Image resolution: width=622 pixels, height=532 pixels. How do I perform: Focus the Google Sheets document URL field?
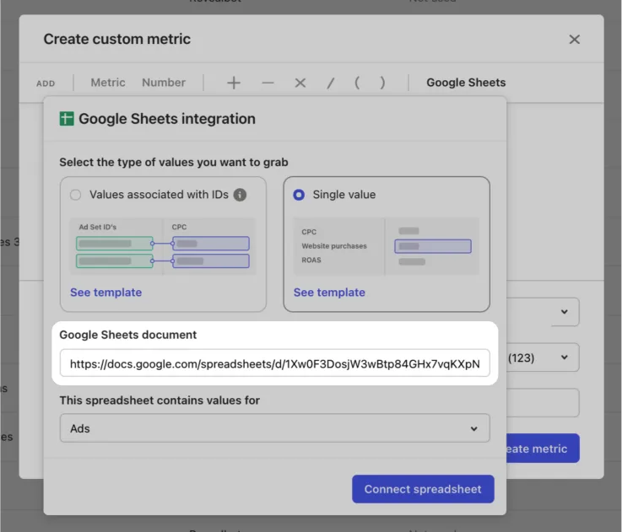[x=275, y=363]
